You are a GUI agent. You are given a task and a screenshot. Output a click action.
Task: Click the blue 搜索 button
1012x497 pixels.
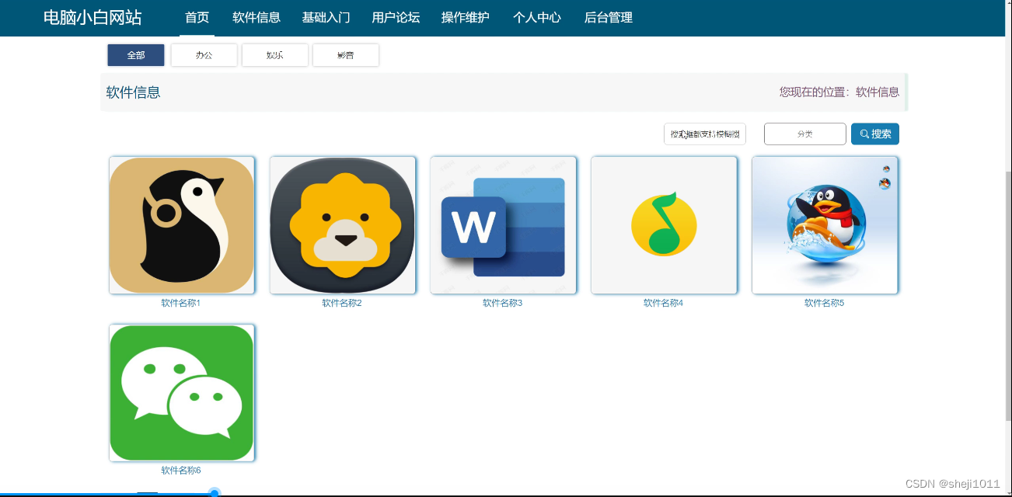pyautogui.click(x=875, y=134)
